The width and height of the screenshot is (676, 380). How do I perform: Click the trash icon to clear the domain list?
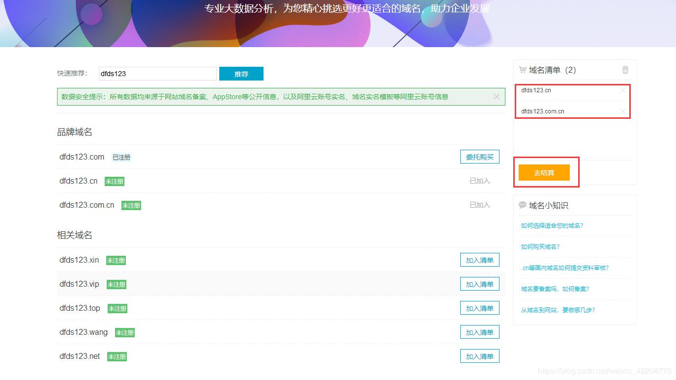point(625,70)
